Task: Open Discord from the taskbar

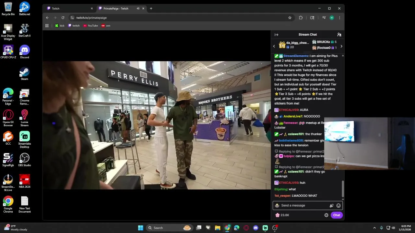Action: point(255,228)
